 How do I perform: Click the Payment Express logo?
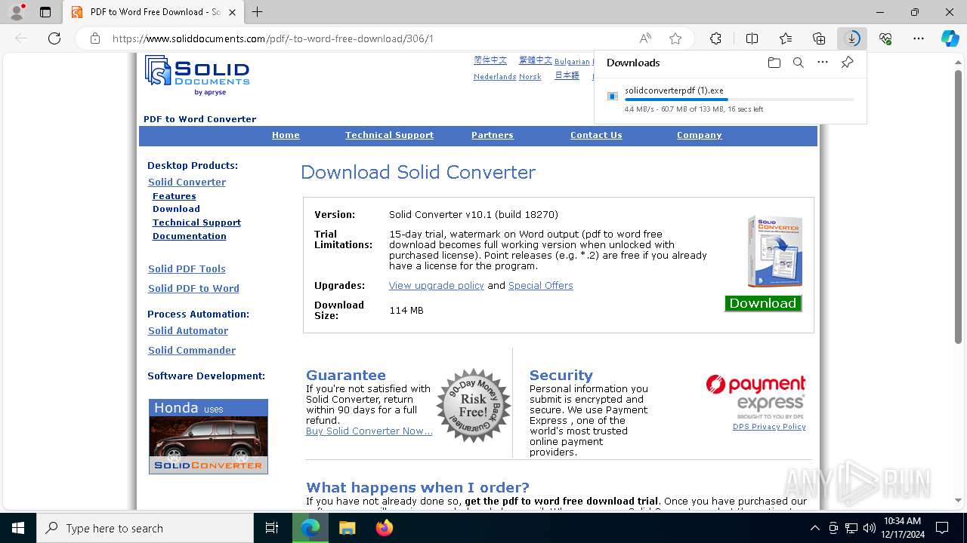(756, 397)
